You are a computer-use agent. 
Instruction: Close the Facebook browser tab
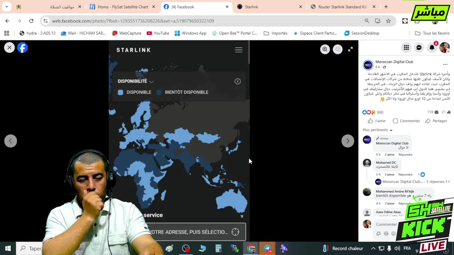click(x=227, y=7)
